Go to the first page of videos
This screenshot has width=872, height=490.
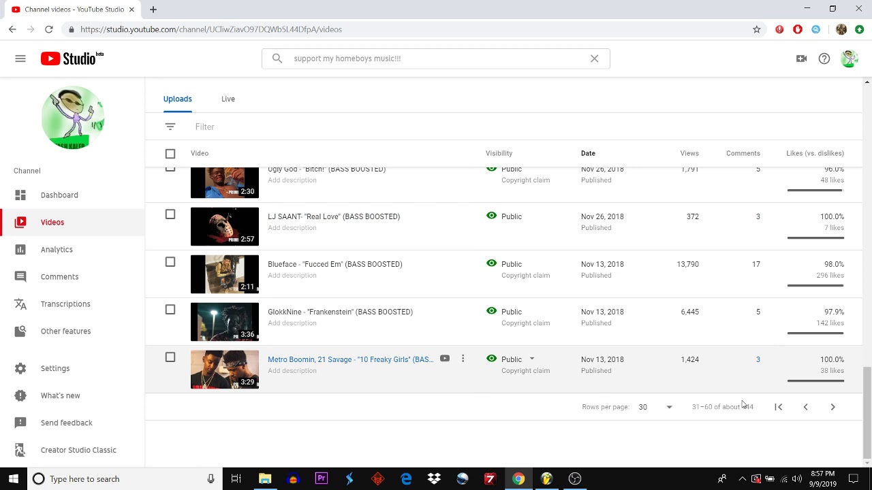pos(778,407)
